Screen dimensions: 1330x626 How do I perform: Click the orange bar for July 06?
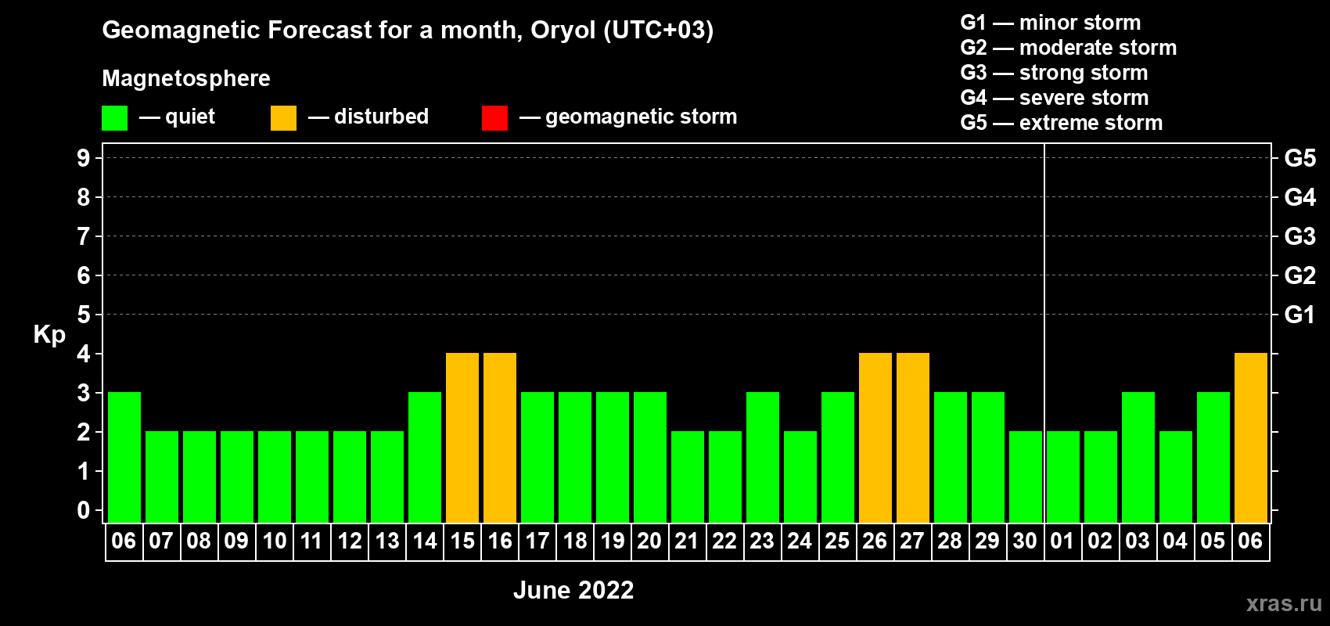(1251, 437)
